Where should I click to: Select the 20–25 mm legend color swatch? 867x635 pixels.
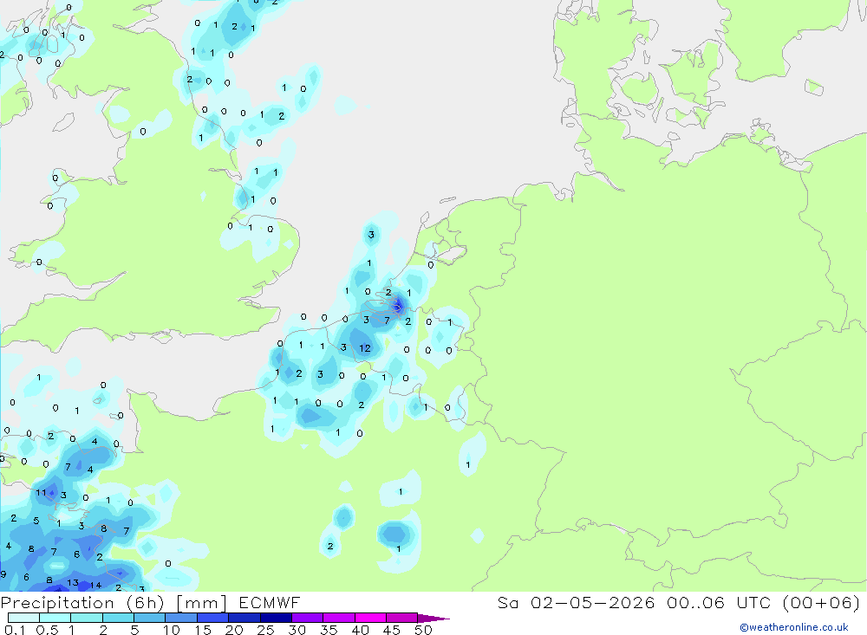click(x=244, y=618)
